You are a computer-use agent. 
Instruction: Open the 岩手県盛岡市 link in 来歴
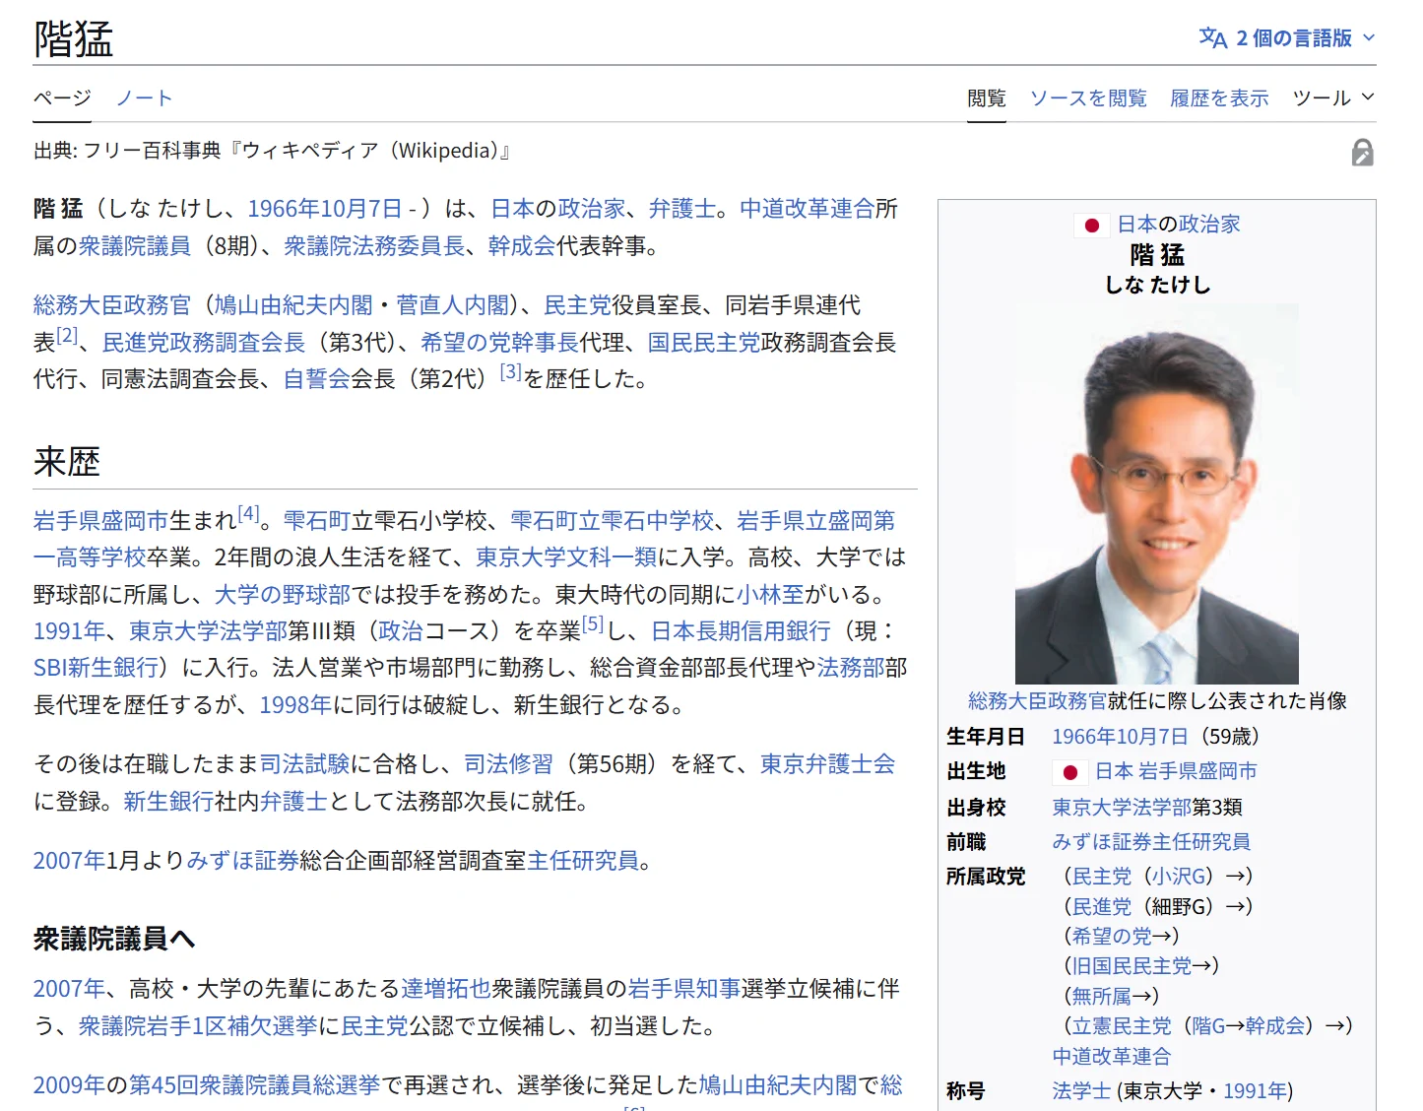coord(101,520)
